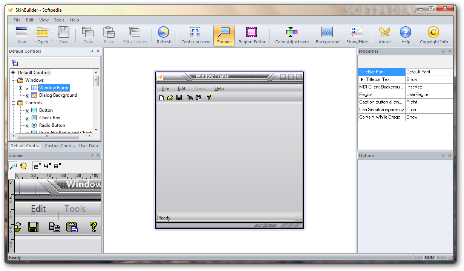Open the File menu
This screenshot has height=271, width=464.
(17, 20)
